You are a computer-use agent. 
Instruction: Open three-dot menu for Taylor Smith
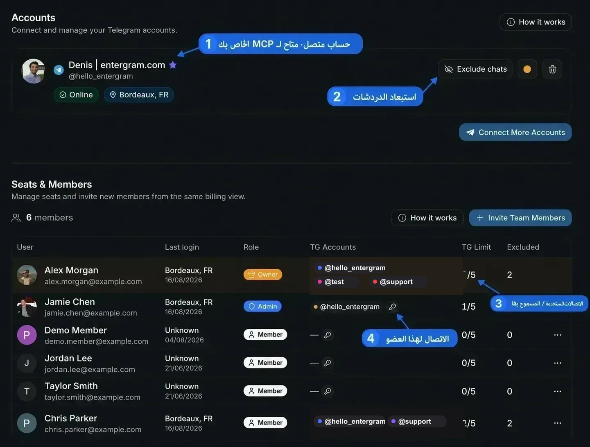point(557,391)
